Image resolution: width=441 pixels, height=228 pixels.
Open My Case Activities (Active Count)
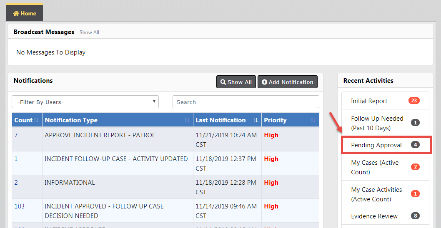[376, 194]
